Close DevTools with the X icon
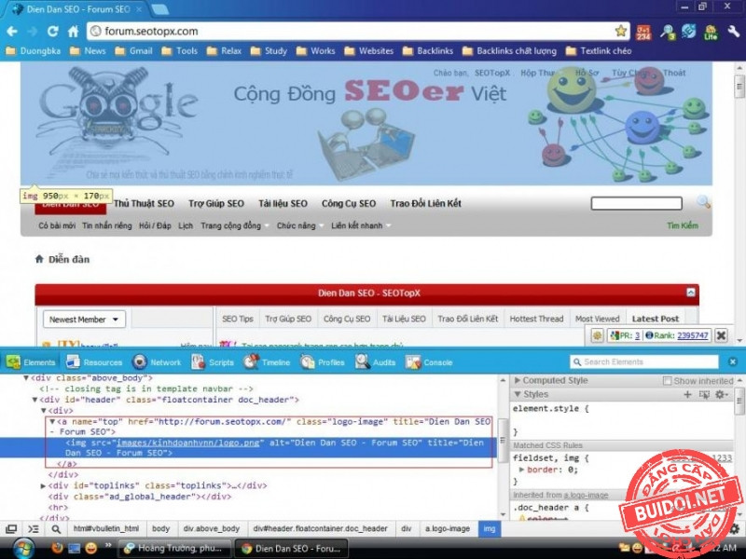The width and height of the screenshot is (746, 559). click(733, 361)
